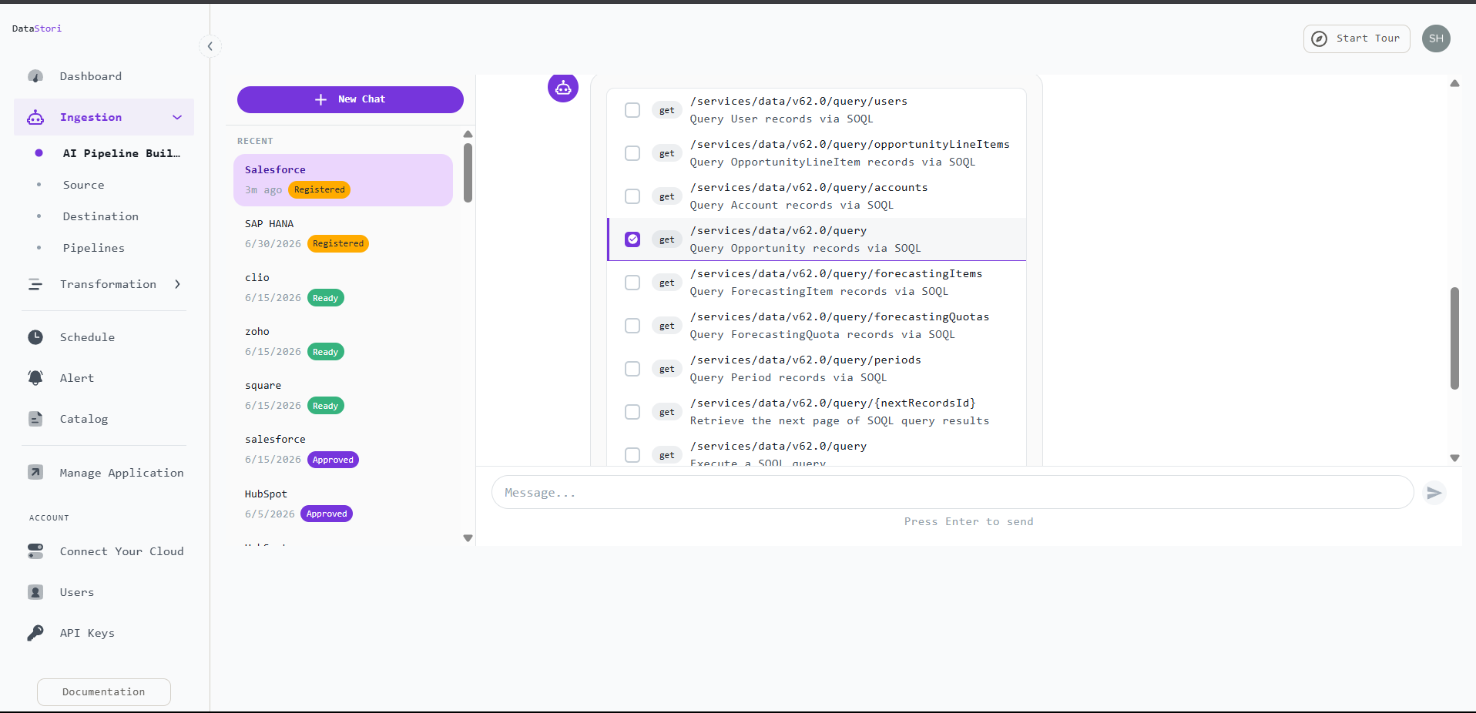Click the Registered badge on SAP HANA
The width and height of the screenshot is (1476, 713).
[338, 243]
